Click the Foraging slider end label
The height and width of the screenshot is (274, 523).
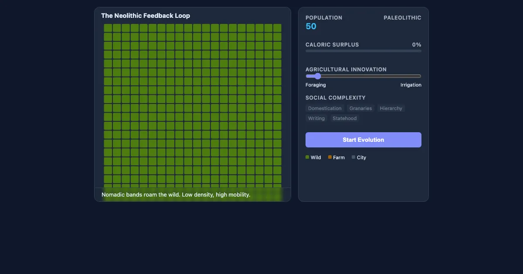tap(316, 85)
